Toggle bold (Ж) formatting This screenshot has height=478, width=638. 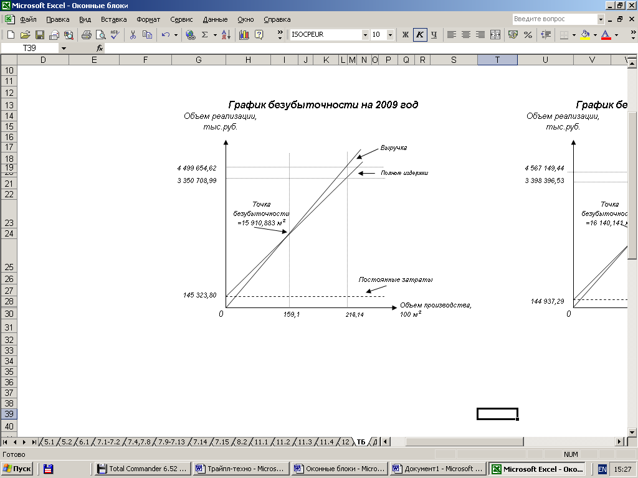tap(405, 35)
